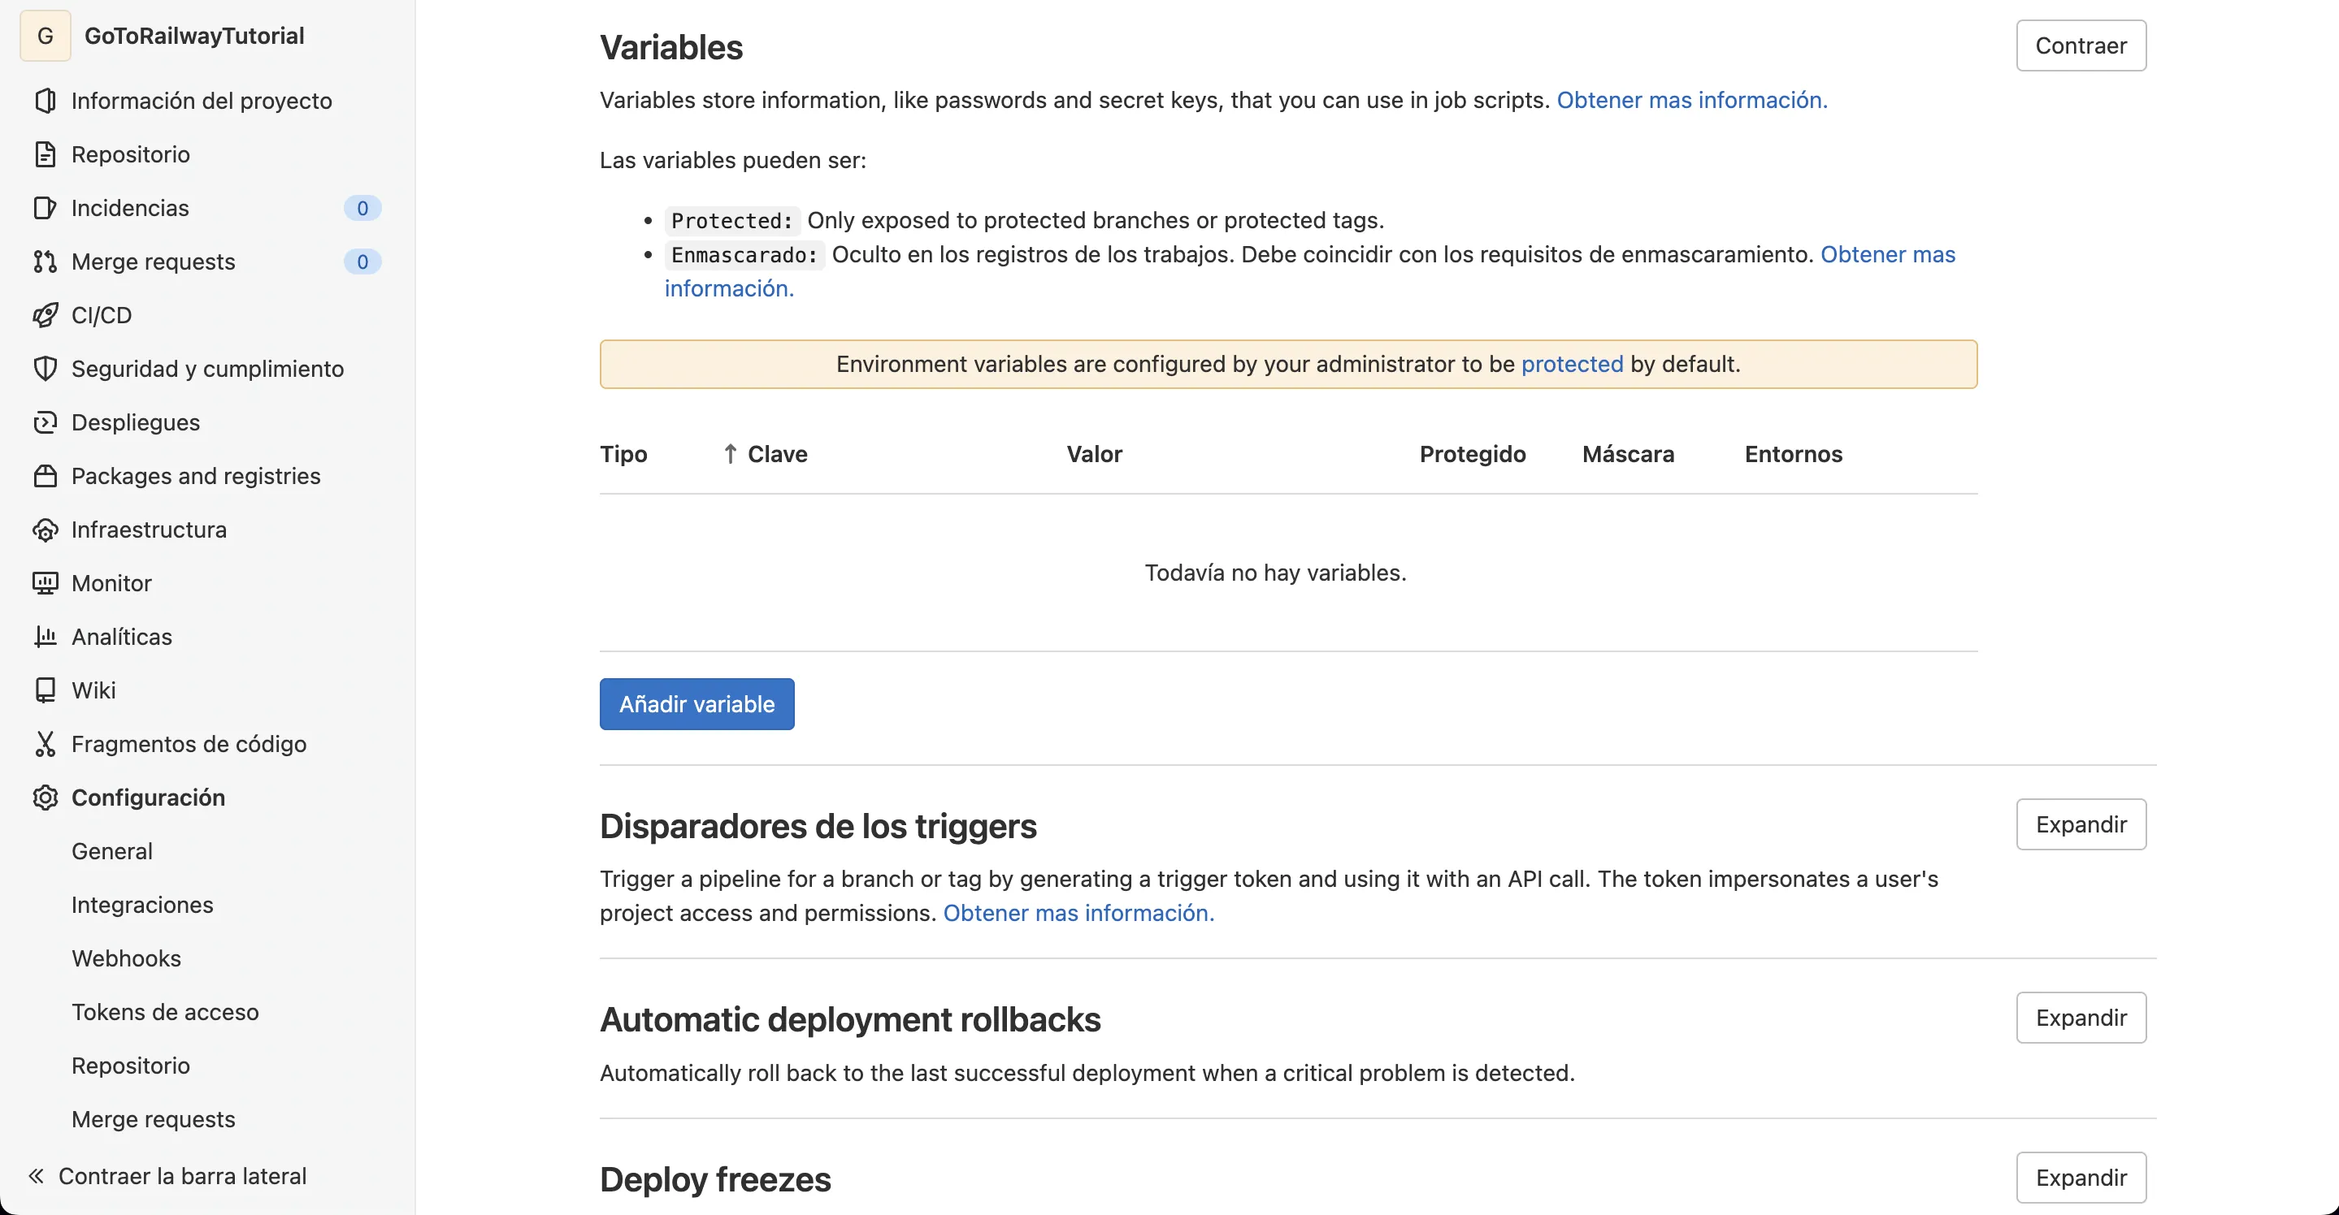Open Webhooks settings submenu item

pyautogui.click(x=126, y=958)
